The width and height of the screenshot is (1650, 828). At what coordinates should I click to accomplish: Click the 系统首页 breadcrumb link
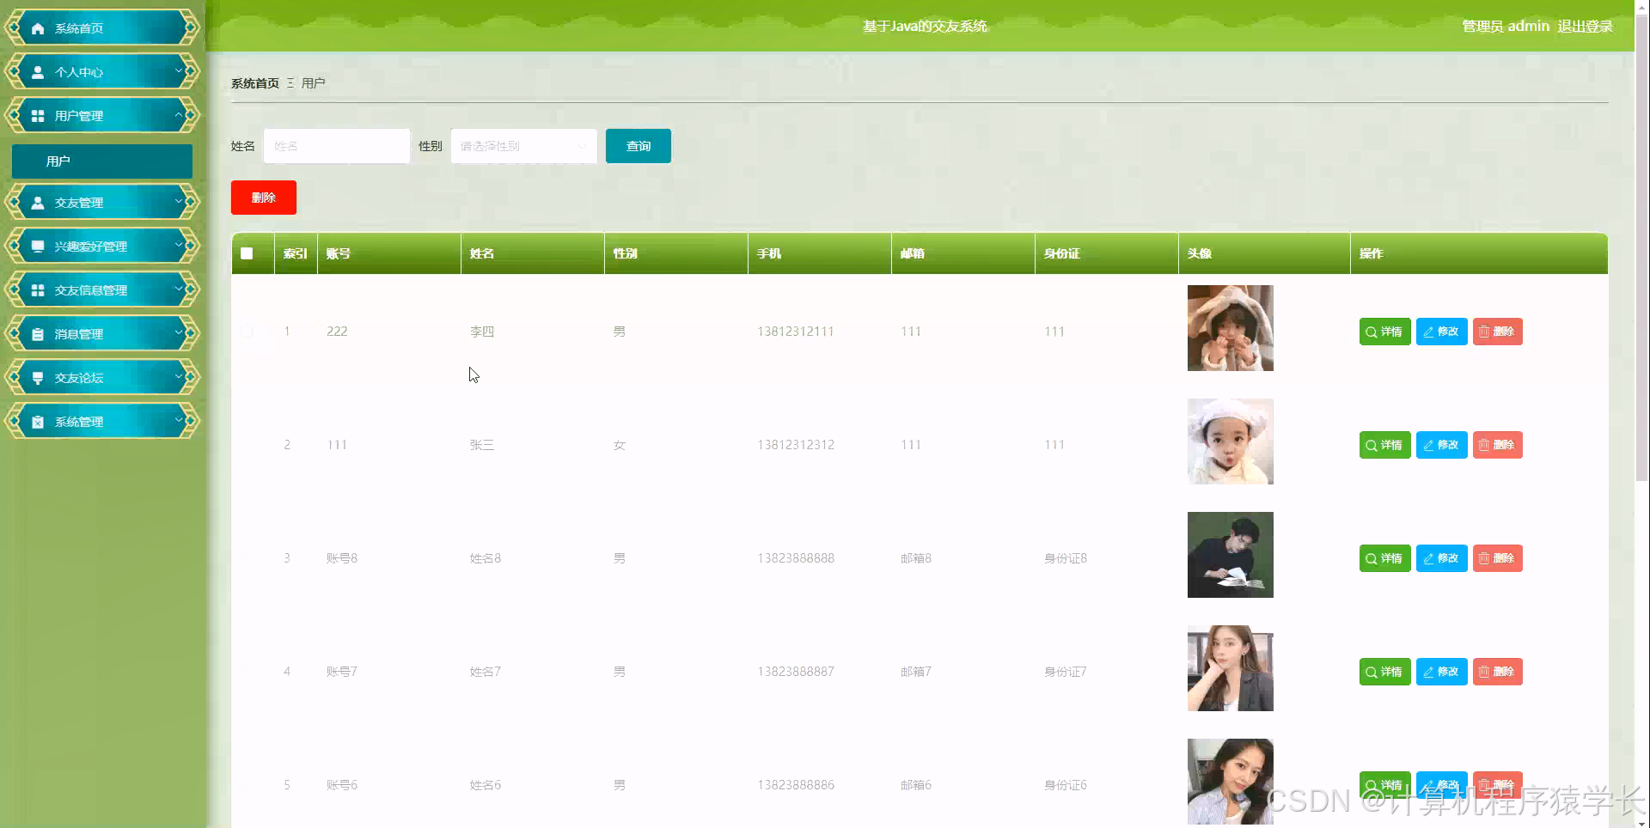255,83
